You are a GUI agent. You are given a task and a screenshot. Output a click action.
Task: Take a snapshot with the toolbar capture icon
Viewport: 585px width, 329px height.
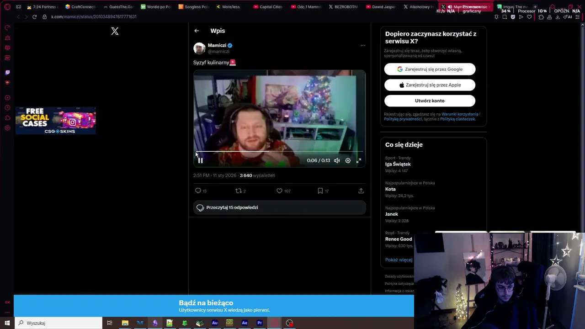coord(505,17)
